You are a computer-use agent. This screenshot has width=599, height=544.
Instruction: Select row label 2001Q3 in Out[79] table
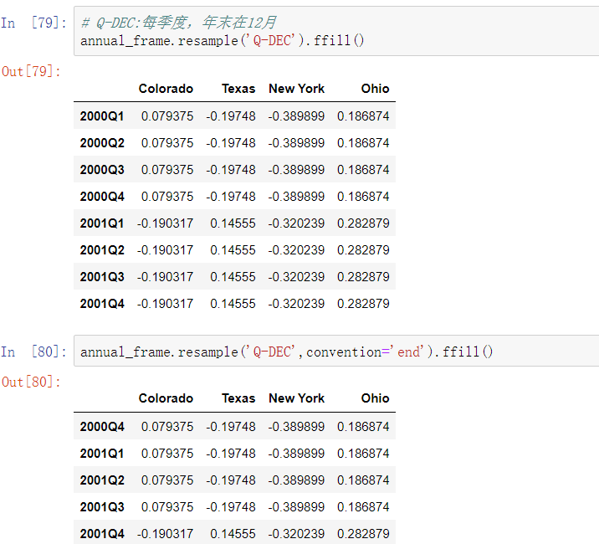tap(102, 277)
